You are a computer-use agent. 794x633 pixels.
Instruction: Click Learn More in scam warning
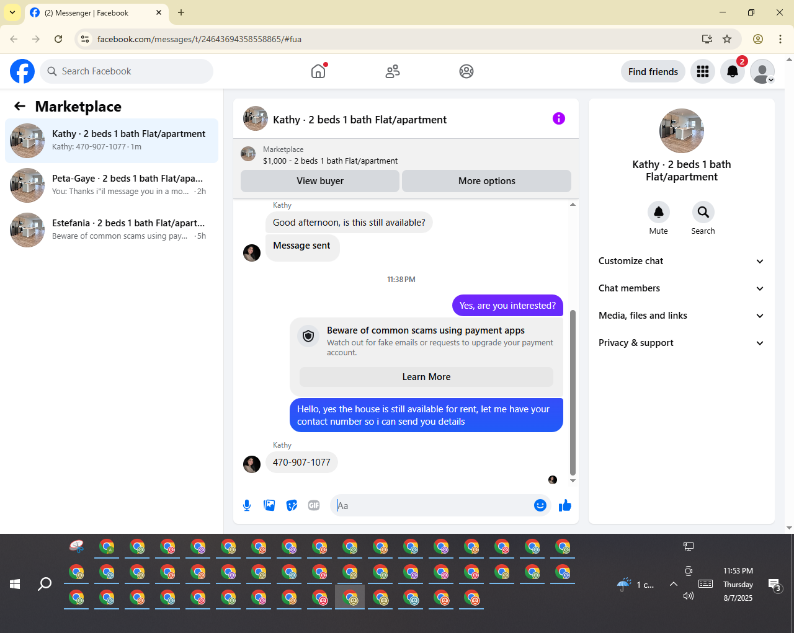click(426, 377)
